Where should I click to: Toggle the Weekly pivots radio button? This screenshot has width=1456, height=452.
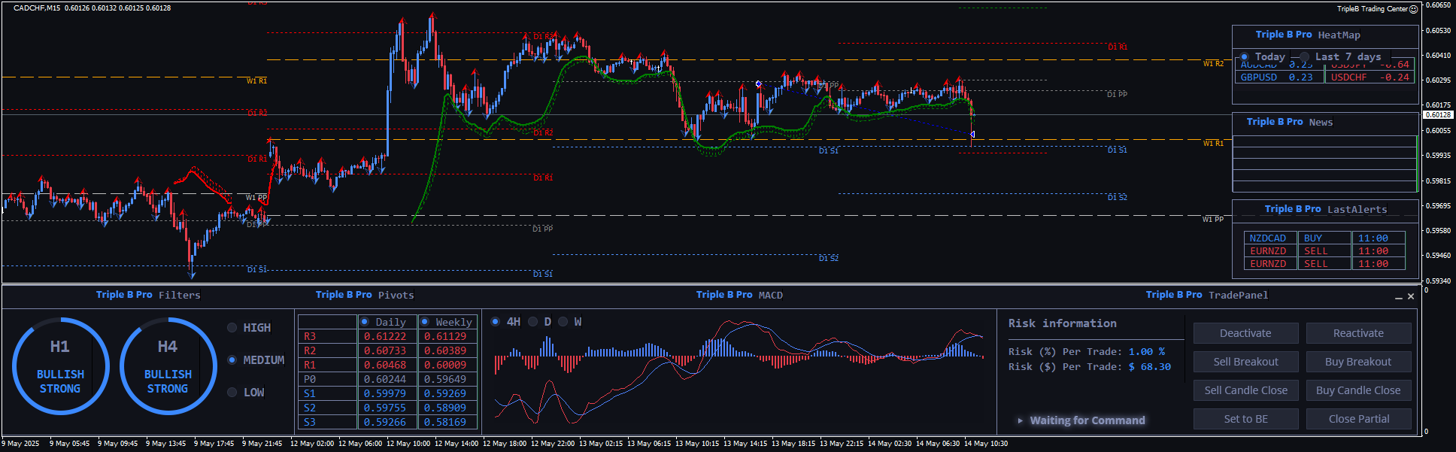pyautogui.click(x=425, y=322)
